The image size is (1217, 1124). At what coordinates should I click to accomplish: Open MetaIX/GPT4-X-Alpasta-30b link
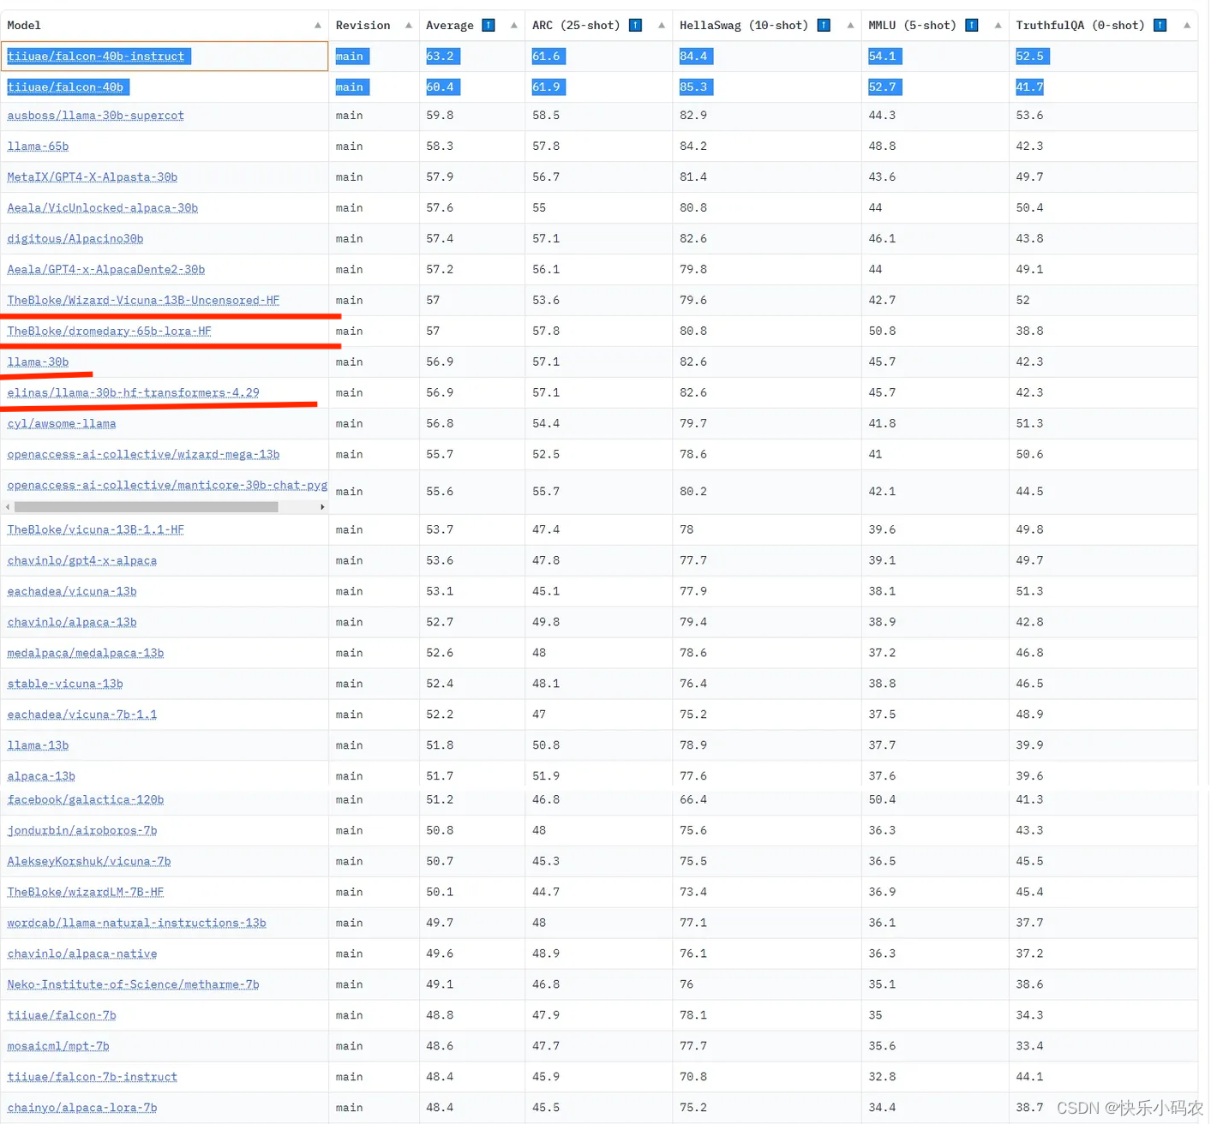[x=93, y=177]
